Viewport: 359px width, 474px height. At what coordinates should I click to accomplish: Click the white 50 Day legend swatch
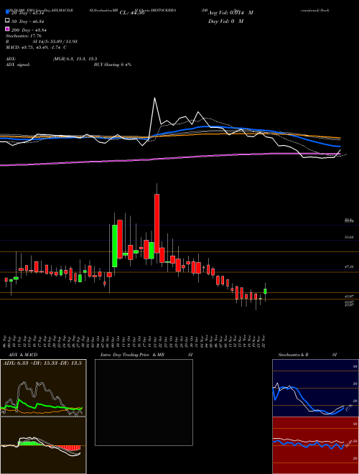(7, 21)
